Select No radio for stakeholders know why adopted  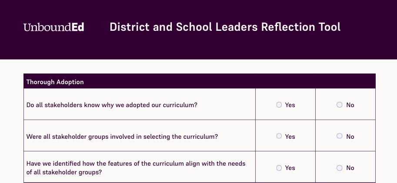click(340, 105)
